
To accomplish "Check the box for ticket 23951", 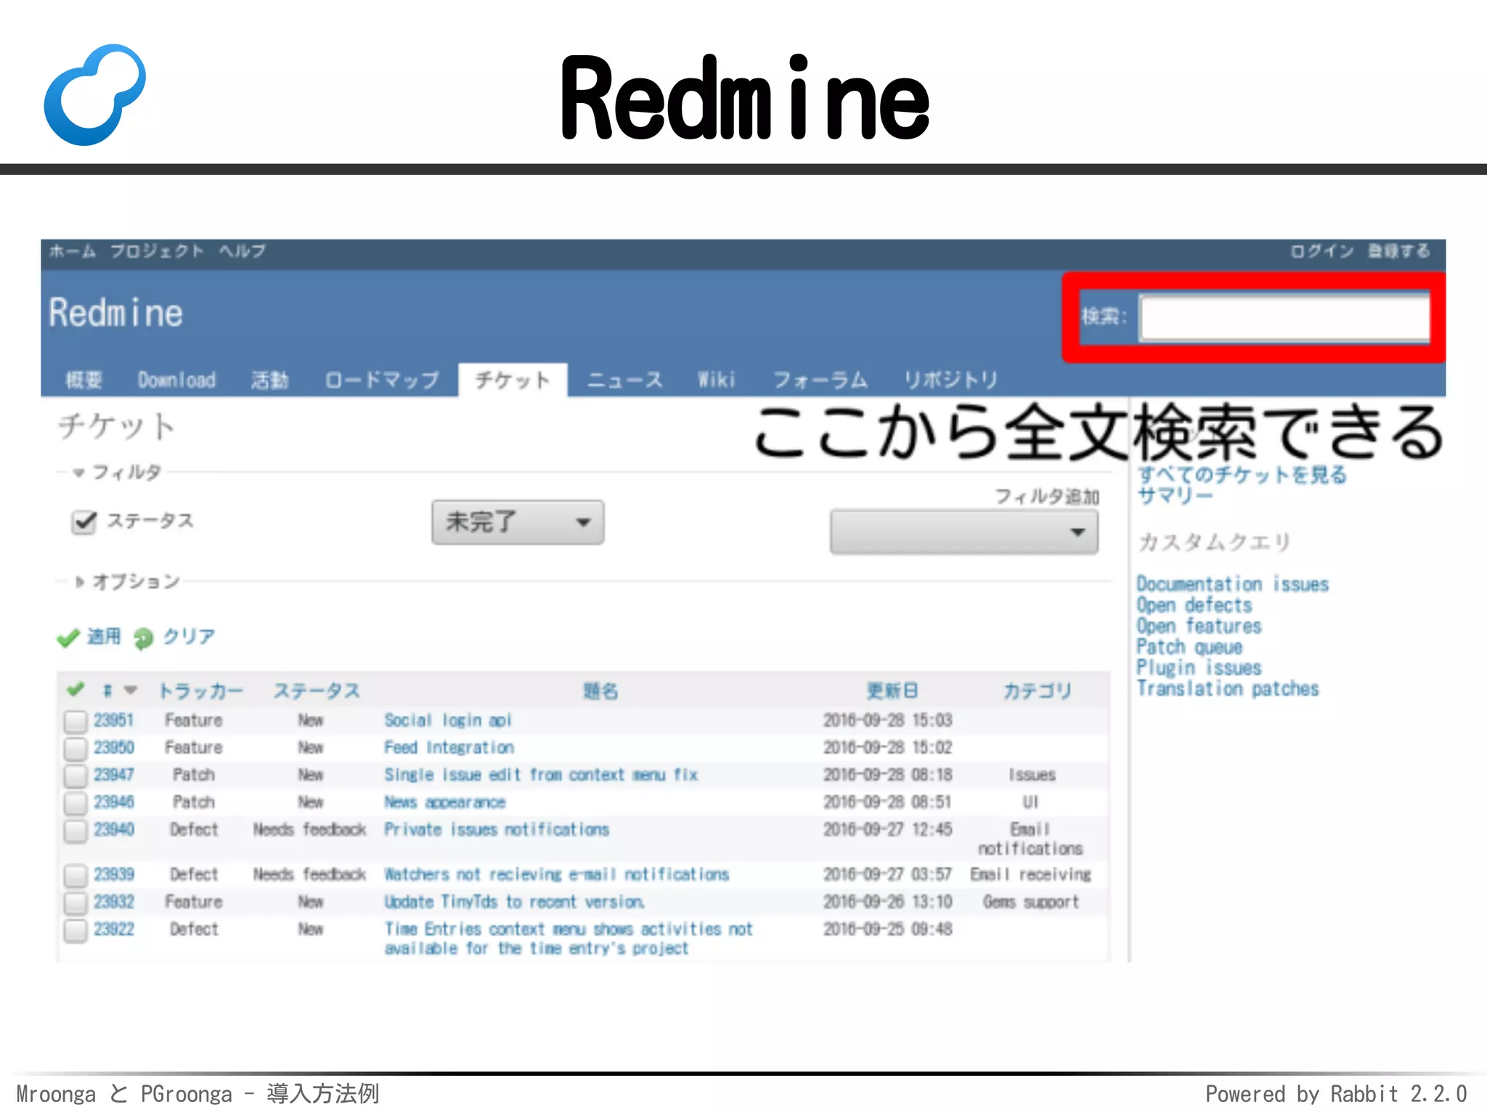I will pyautogui.click(x=76, y=721).
